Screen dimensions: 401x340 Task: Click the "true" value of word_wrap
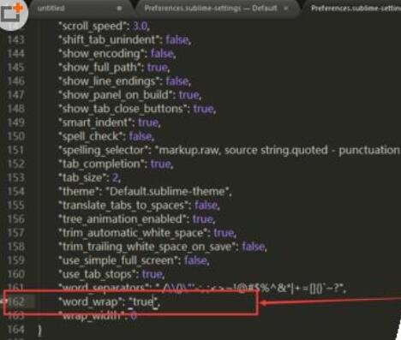coord(143,301)
